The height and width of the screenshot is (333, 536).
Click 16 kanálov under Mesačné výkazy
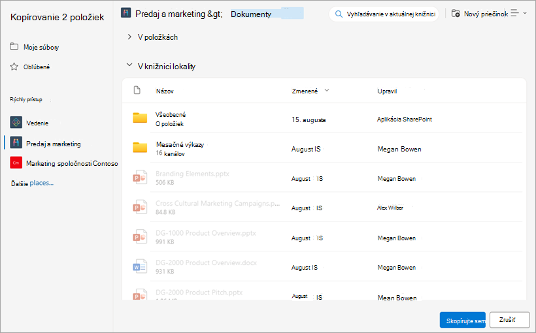click(170, 153)
